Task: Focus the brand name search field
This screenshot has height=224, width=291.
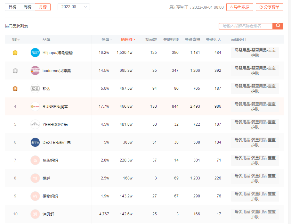Action: pos(246,26)
